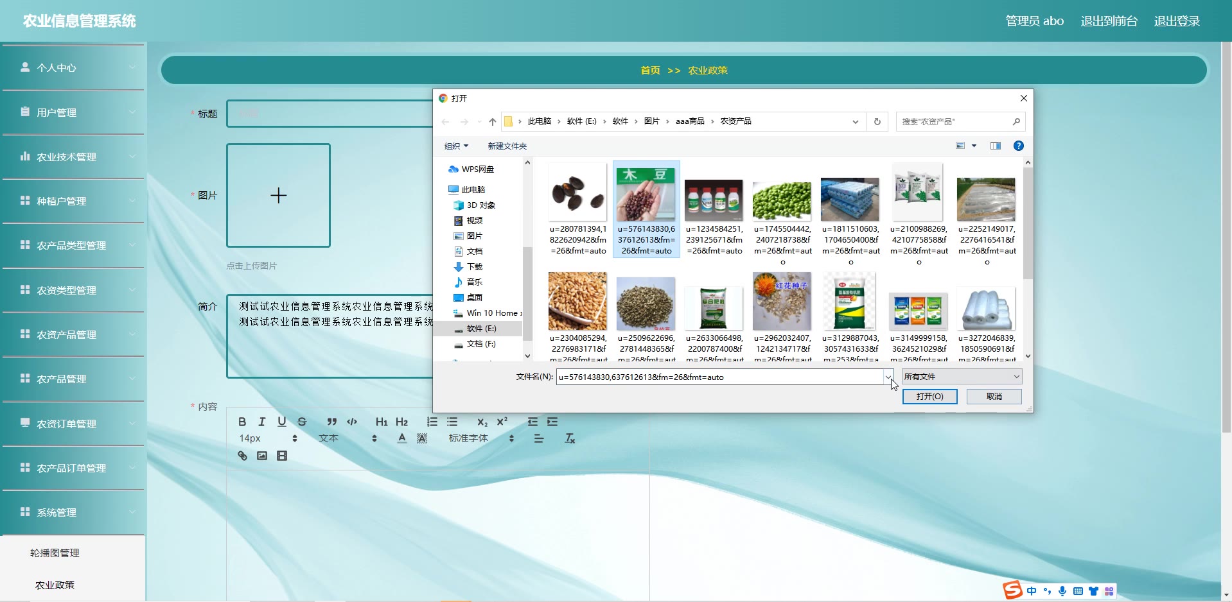Click the Sogou input method S icon
This screenshot has width=1232, height=602.
coord(1012,590)
